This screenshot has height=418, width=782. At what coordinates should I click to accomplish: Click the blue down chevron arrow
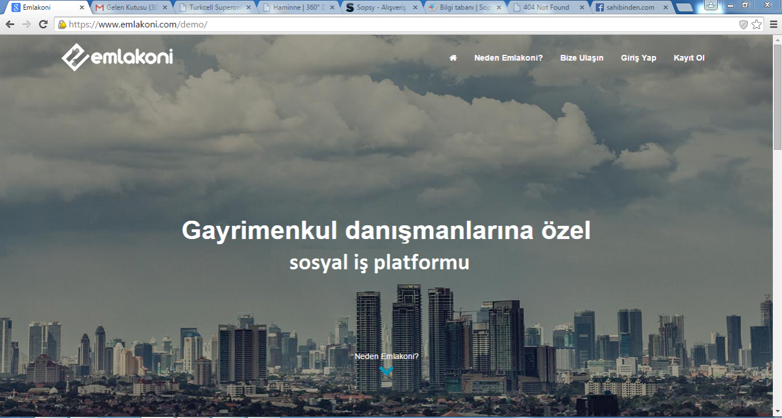pos(386,371)
